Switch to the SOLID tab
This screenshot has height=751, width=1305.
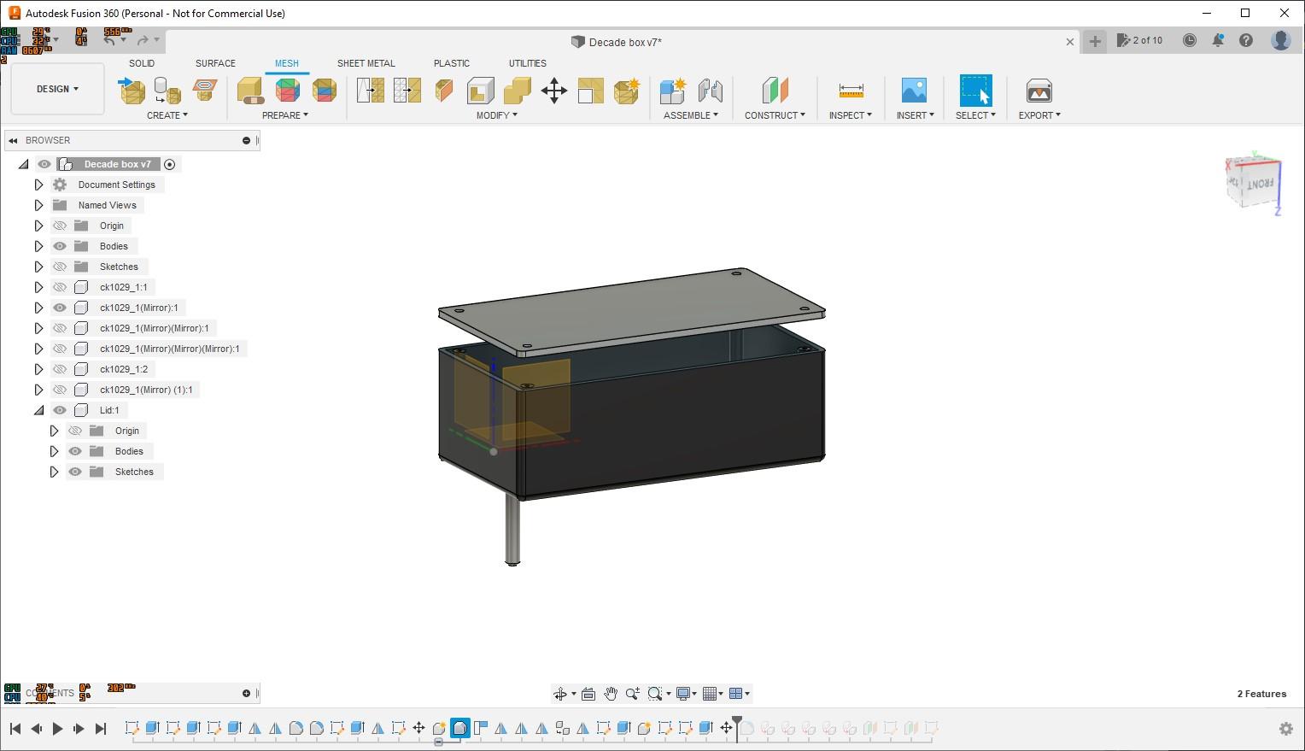(x=142, y=63)
